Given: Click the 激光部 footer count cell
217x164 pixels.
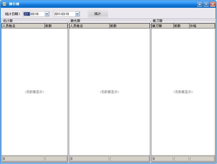Looking at the screenshot, I should [89, 159].
